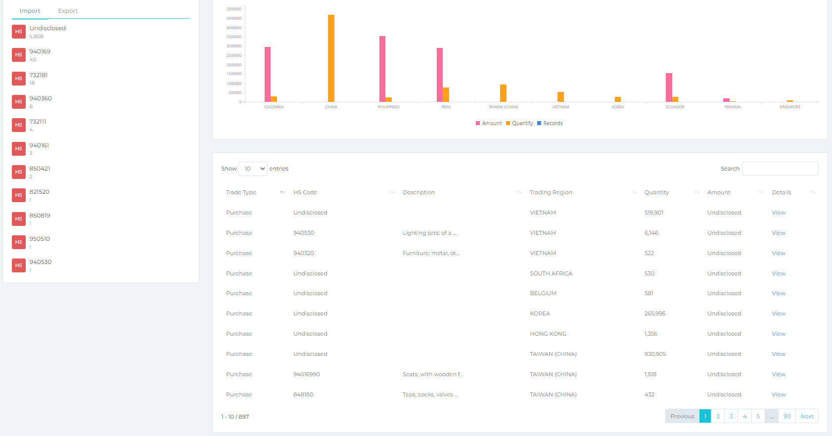Switch to the Export tab
This screenshot has width=832, height=436.
pyautogui.click(x=68, y=11)
